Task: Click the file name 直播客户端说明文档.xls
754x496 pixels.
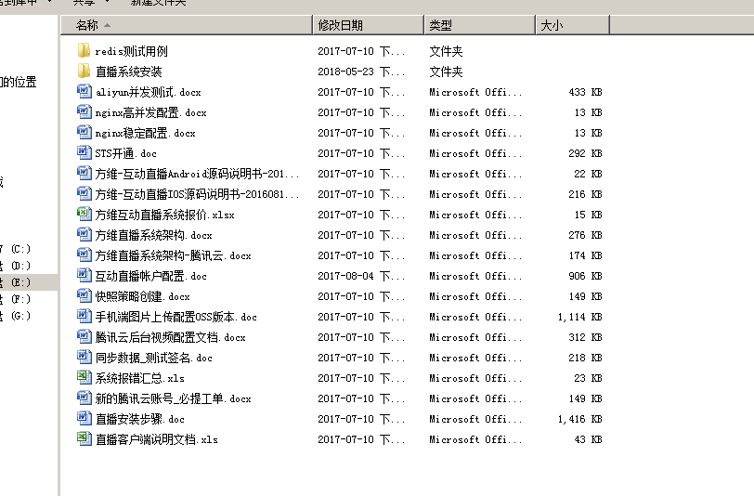Action: pos(156,439)
